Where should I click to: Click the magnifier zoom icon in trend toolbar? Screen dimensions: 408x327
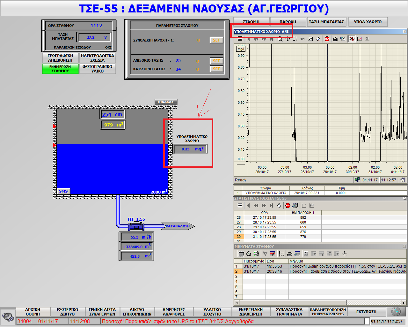[280, 39]
